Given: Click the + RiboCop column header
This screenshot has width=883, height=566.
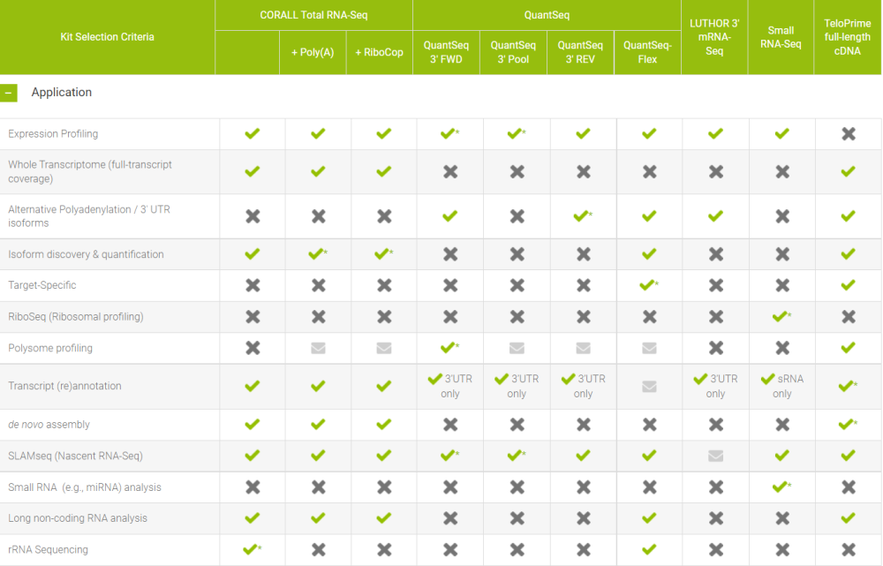Looking at the screenshot, I should pyautogui.click(x=379, y=52).
